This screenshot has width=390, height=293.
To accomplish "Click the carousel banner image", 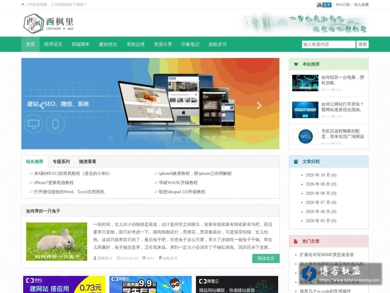I will 150,104.
